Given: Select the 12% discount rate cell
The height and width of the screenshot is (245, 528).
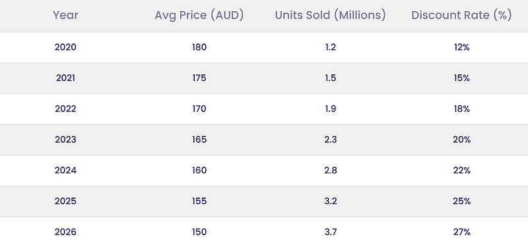Looking at the screenshot, I should (x=461, y=47).
